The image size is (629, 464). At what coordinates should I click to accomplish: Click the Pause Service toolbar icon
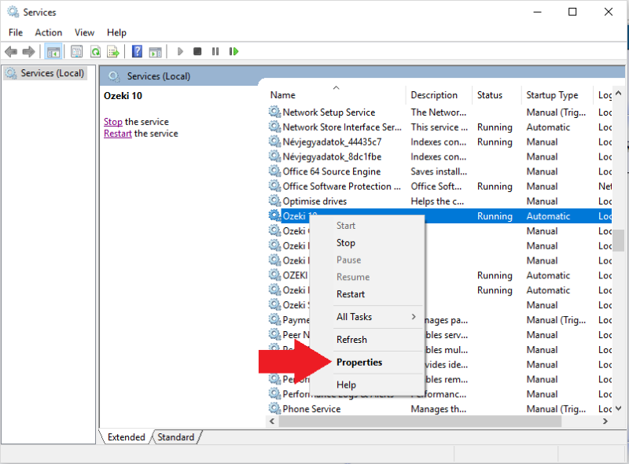[x=215, y=51]
